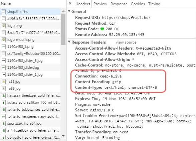Click the document icon beside shop.fradi.hu

click(4, 12)
